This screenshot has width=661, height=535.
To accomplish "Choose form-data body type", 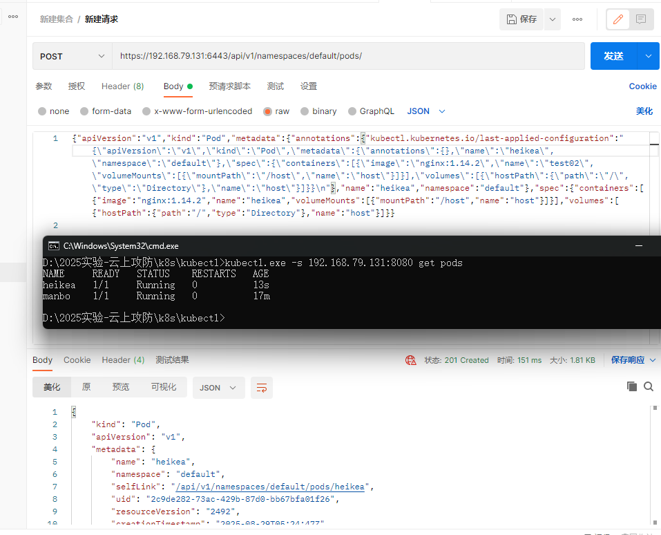I will (x=84, y=111).
